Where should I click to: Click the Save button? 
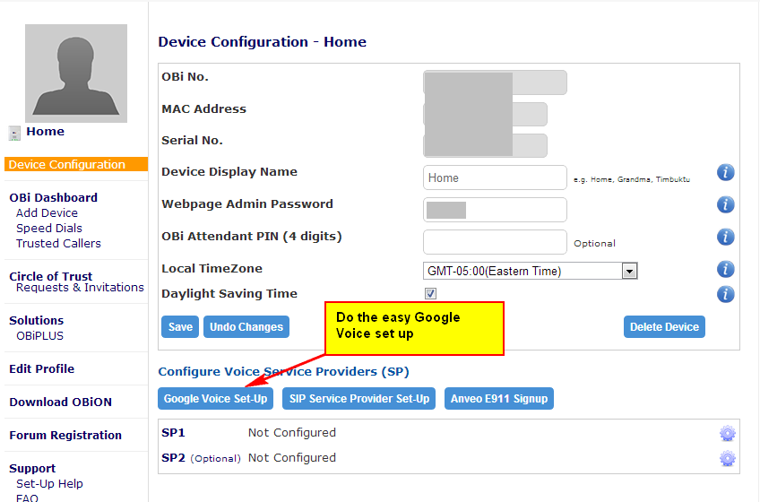coord(180,327)
